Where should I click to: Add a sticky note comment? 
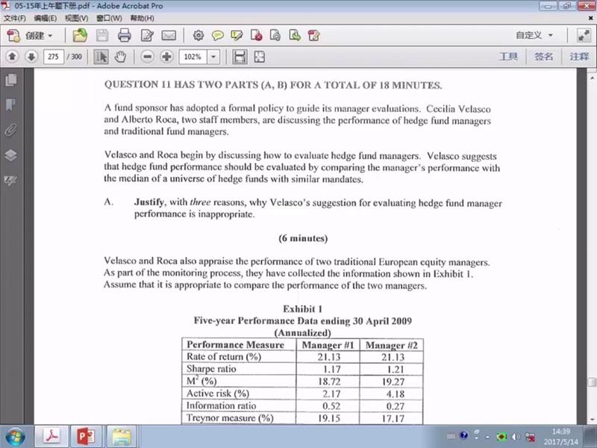tap(218, 35)
